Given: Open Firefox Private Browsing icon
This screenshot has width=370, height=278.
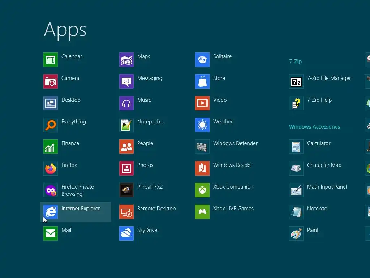Looking at the screenshot, I should click(x=51, y=190).
